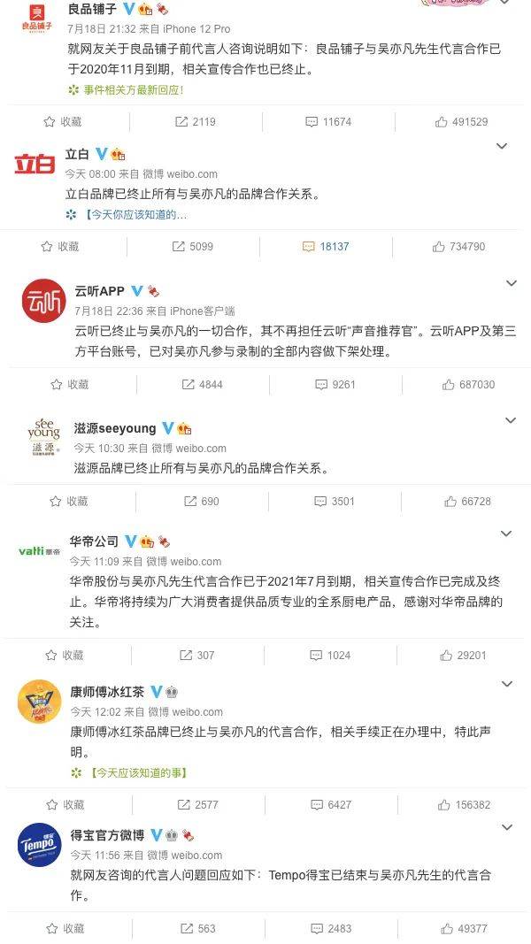Like the 华帝公司 post with 29201 likes
The height and width of the screenshot is (944, 531).
coord(463,655)
